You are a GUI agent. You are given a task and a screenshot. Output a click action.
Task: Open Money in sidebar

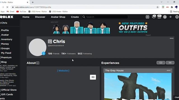click(5, 44)
